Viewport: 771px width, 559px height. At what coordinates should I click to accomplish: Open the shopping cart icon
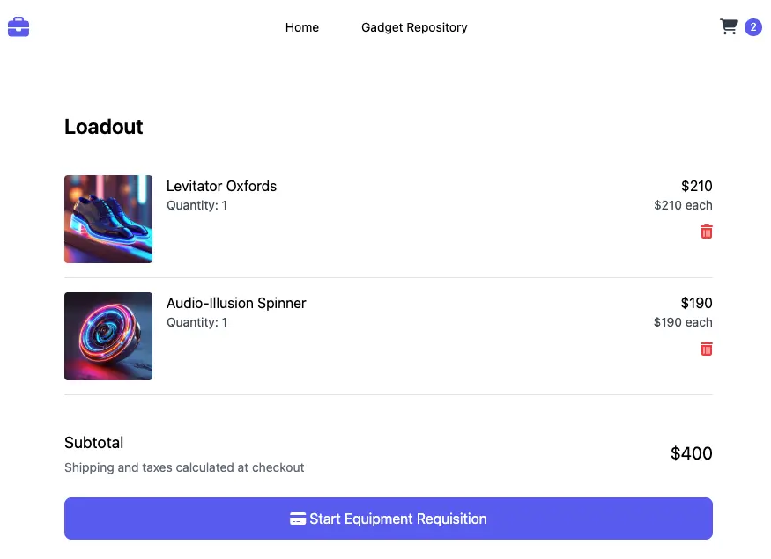[x=729, y=27]
